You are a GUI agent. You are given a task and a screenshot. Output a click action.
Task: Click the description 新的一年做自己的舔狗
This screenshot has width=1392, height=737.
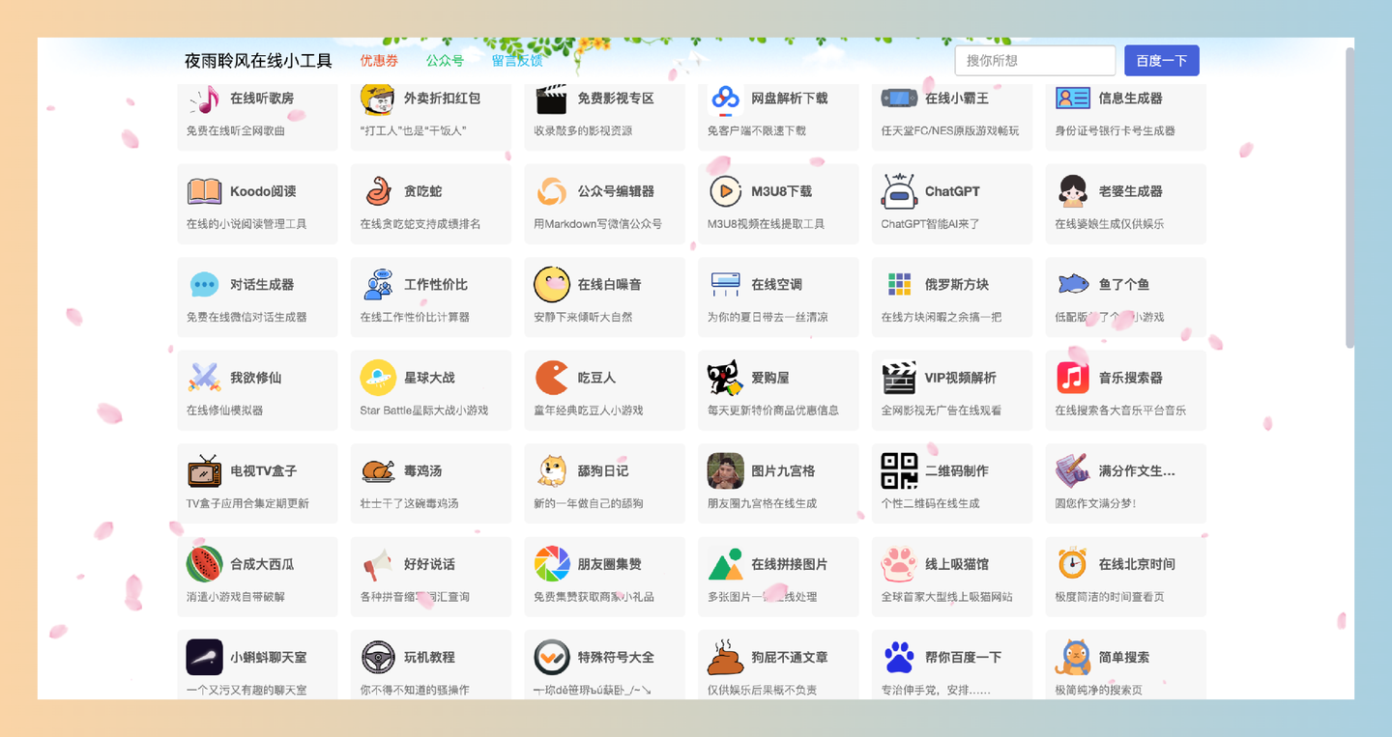pyautogui.click(x=589, y=503)
